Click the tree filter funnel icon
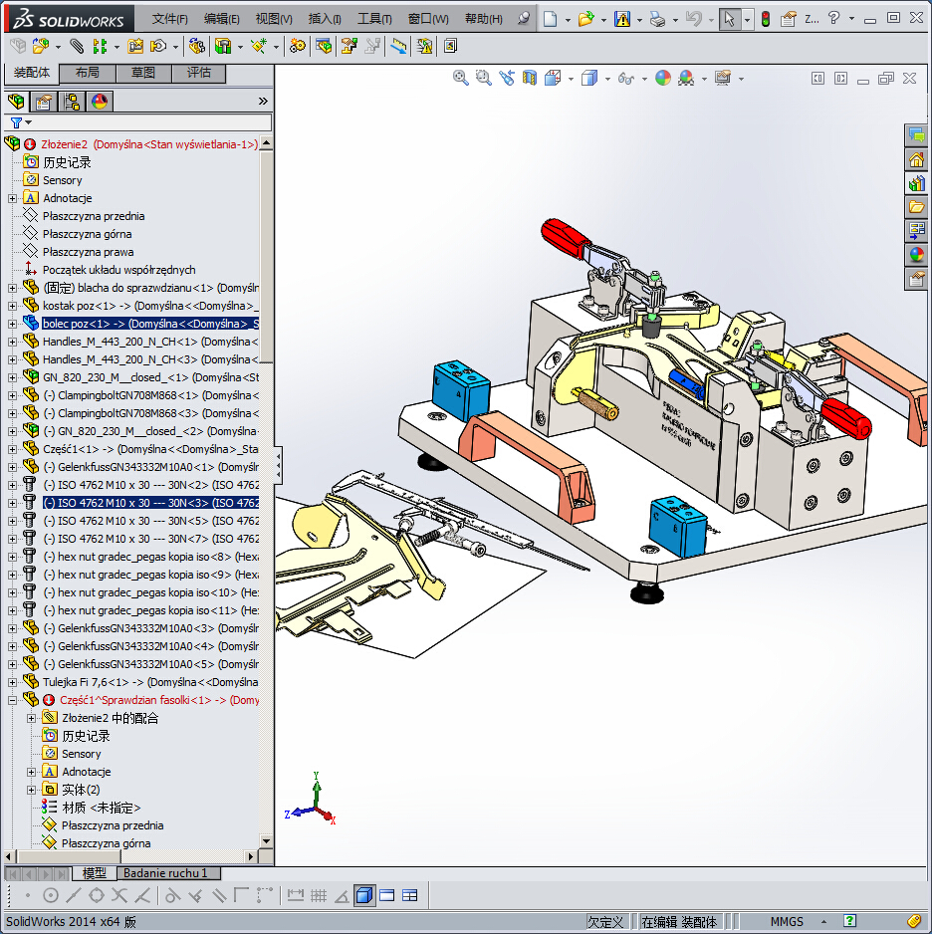This screenshot has width=932, height=934. pos(16,122)
